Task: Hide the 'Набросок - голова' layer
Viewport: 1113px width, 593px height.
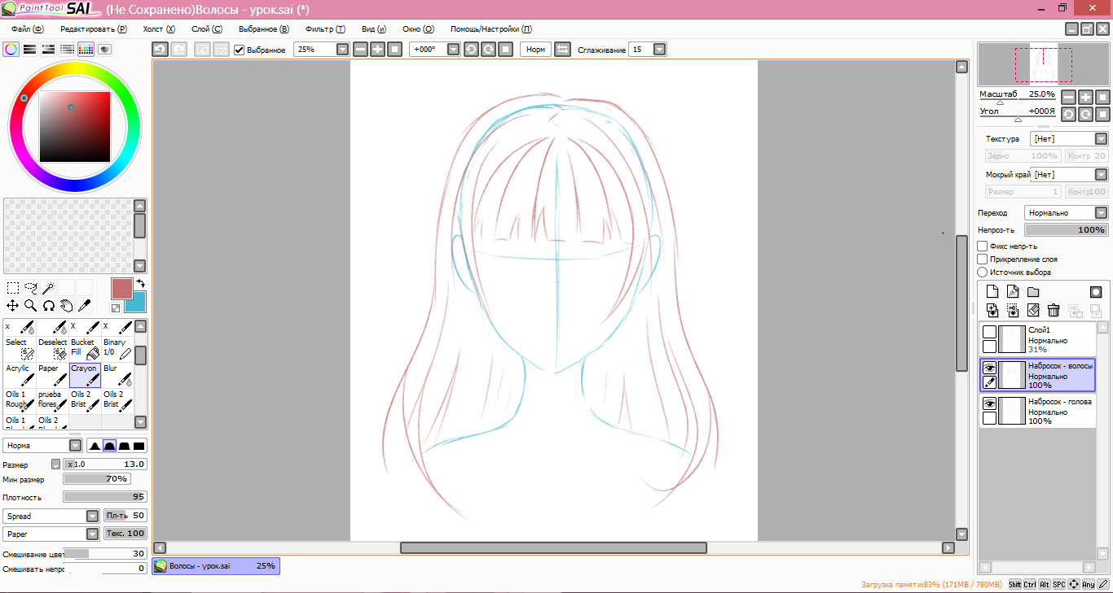Action: tap(989, 404)
